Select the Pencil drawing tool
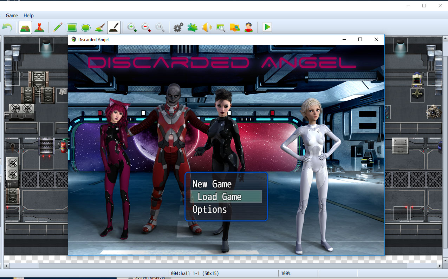This screenshot has height=279, width=448. click(58, 27)
